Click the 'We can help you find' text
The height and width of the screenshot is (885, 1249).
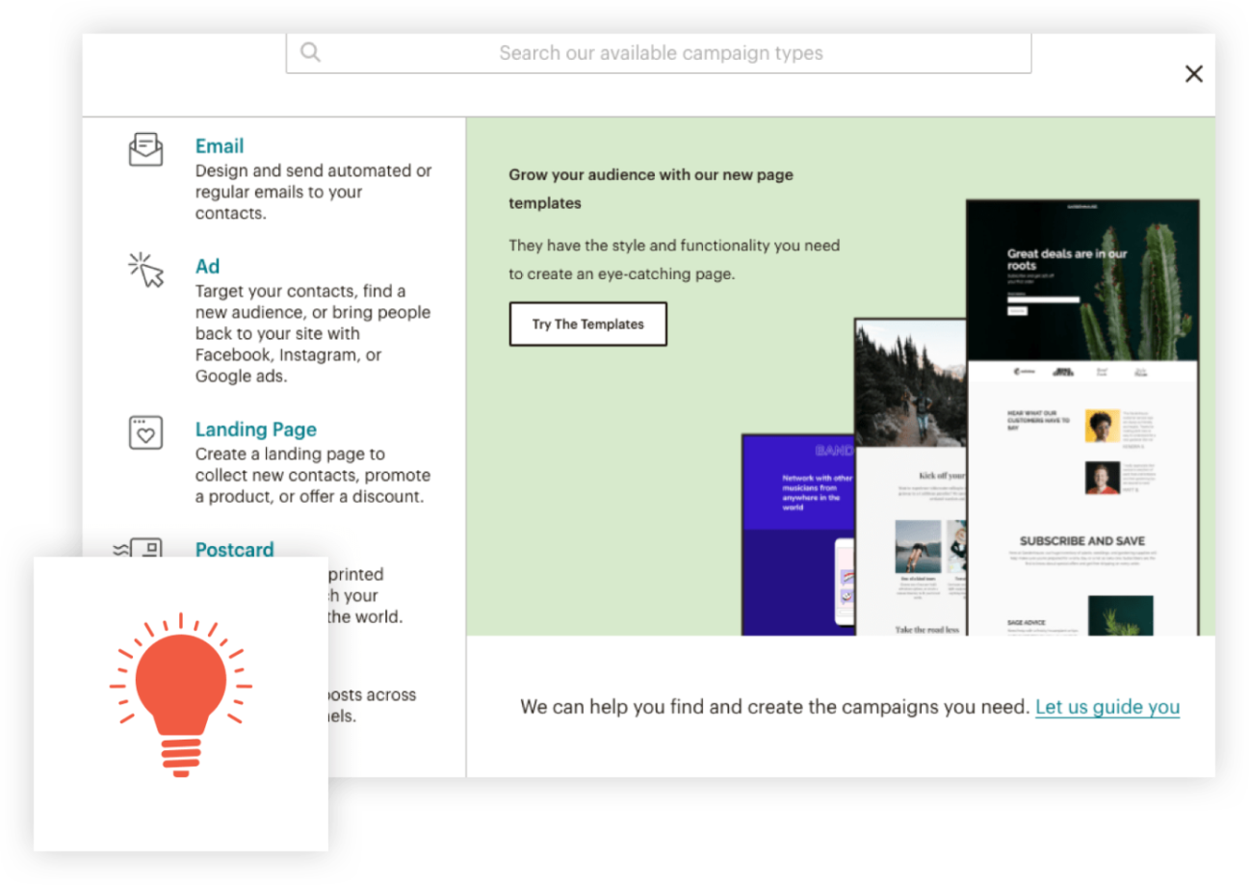tap(775, 707)
